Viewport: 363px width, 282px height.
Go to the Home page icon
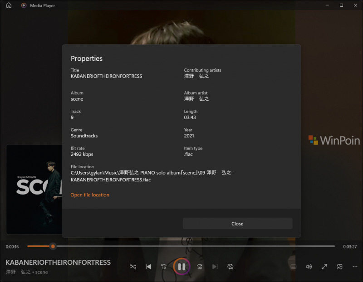pos(9,5)
